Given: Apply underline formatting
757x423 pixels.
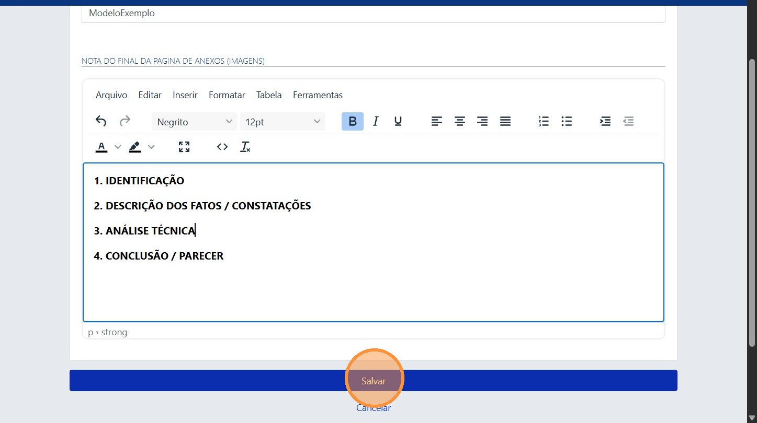Looking at the screenshot, I should tap(398, 121).
